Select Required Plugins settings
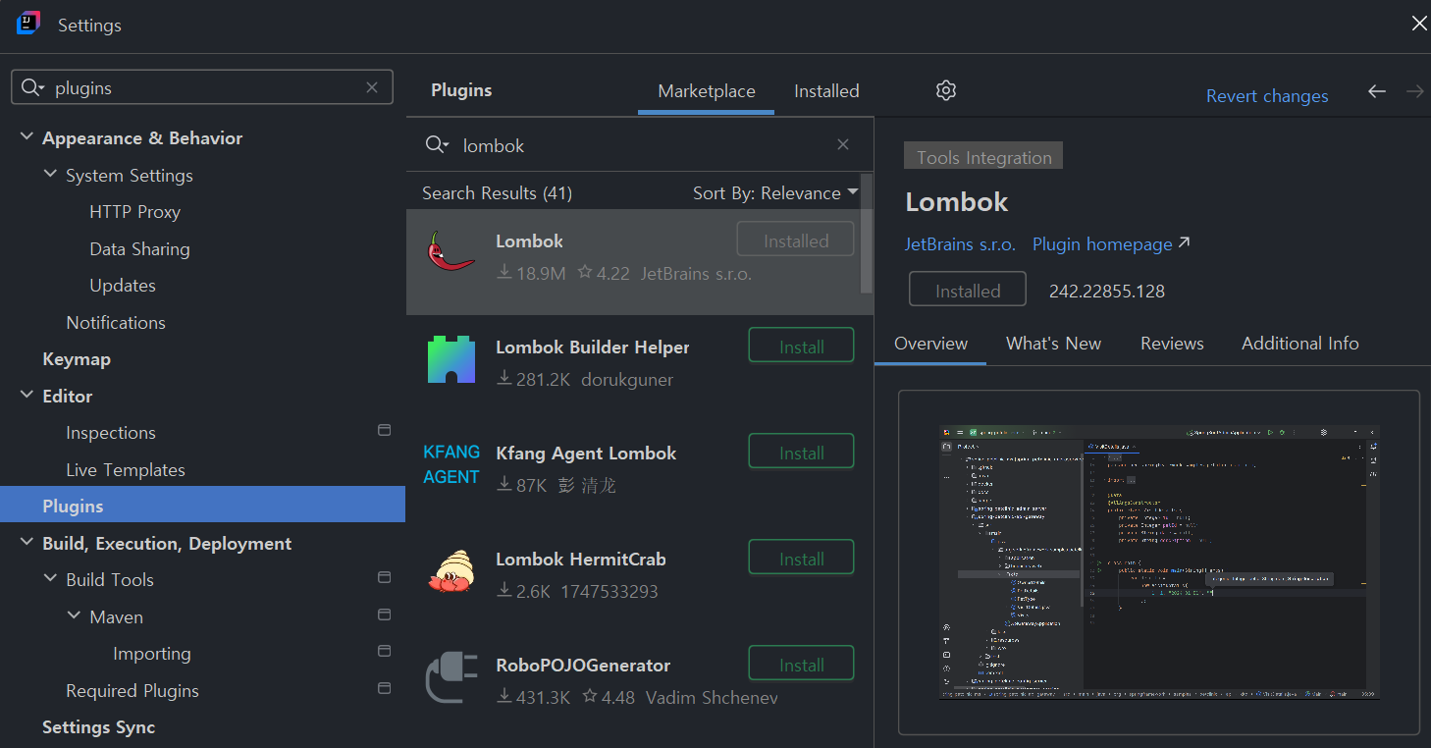This screenshot has width=1431, height=748. [132, 691]
